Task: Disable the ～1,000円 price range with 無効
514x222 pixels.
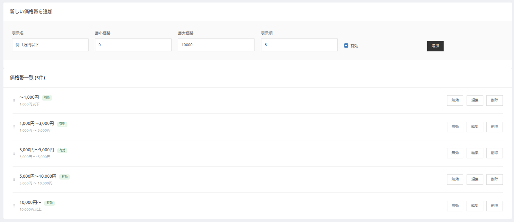Action: click(455, 100)
